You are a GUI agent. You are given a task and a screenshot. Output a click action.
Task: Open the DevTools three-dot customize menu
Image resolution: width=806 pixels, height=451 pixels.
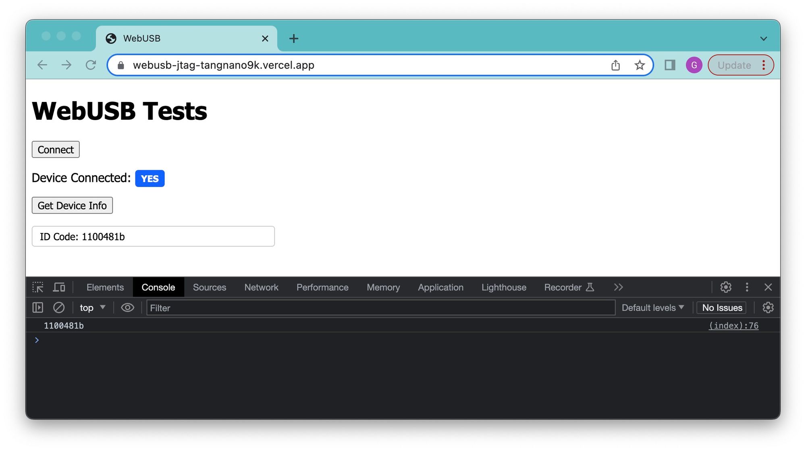coord(747,287)
